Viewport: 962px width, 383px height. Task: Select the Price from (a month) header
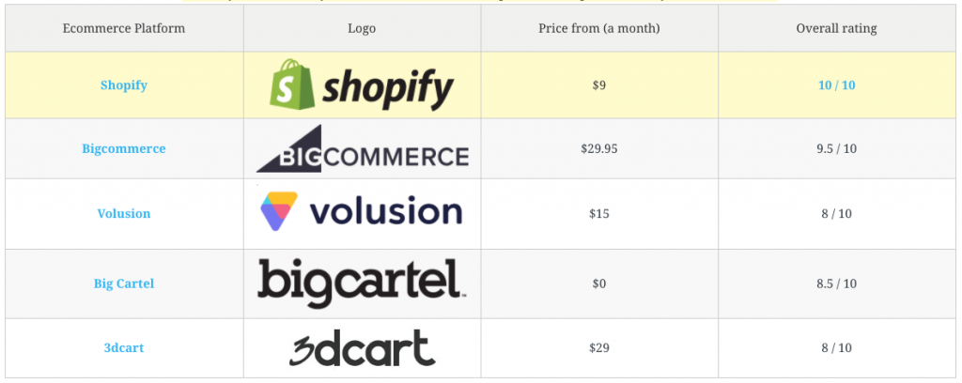(x=599, y=28)
